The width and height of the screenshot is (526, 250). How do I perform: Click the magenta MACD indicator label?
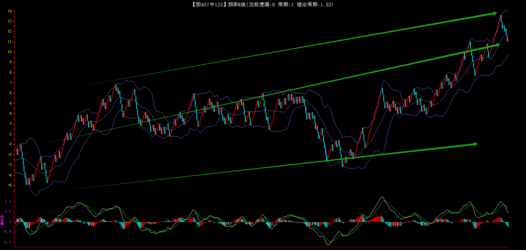pyautogui.click(x=2, y=220)
